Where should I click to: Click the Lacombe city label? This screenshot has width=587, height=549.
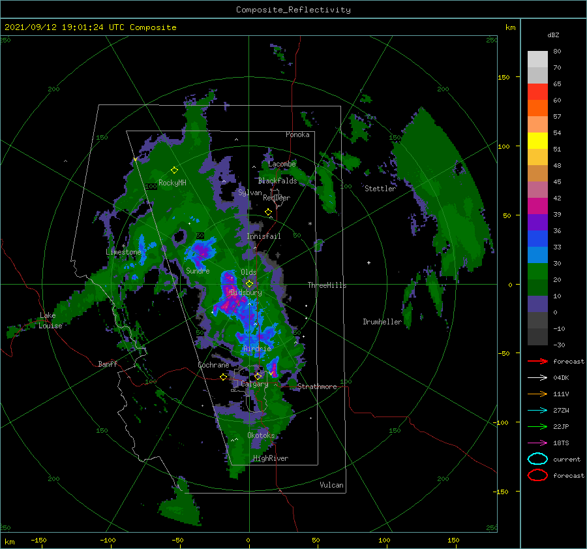(282, 164)
